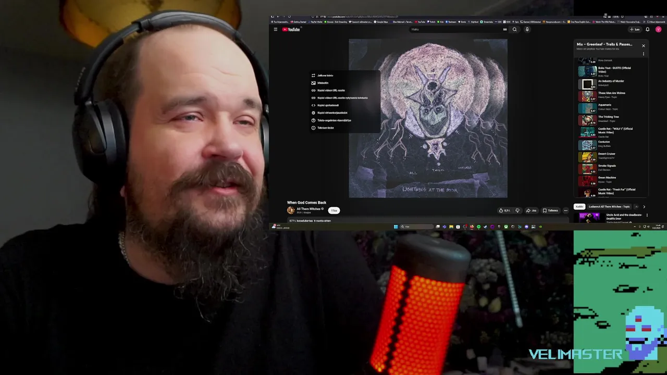
Task: Select Miniksoitin in context menu
Action: [344, 83]
